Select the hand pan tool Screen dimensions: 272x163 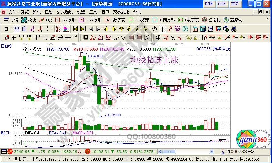click(154, 29)
